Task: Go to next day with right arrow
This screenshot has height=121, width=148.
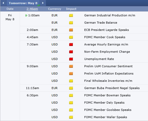Action: point(43,3)
